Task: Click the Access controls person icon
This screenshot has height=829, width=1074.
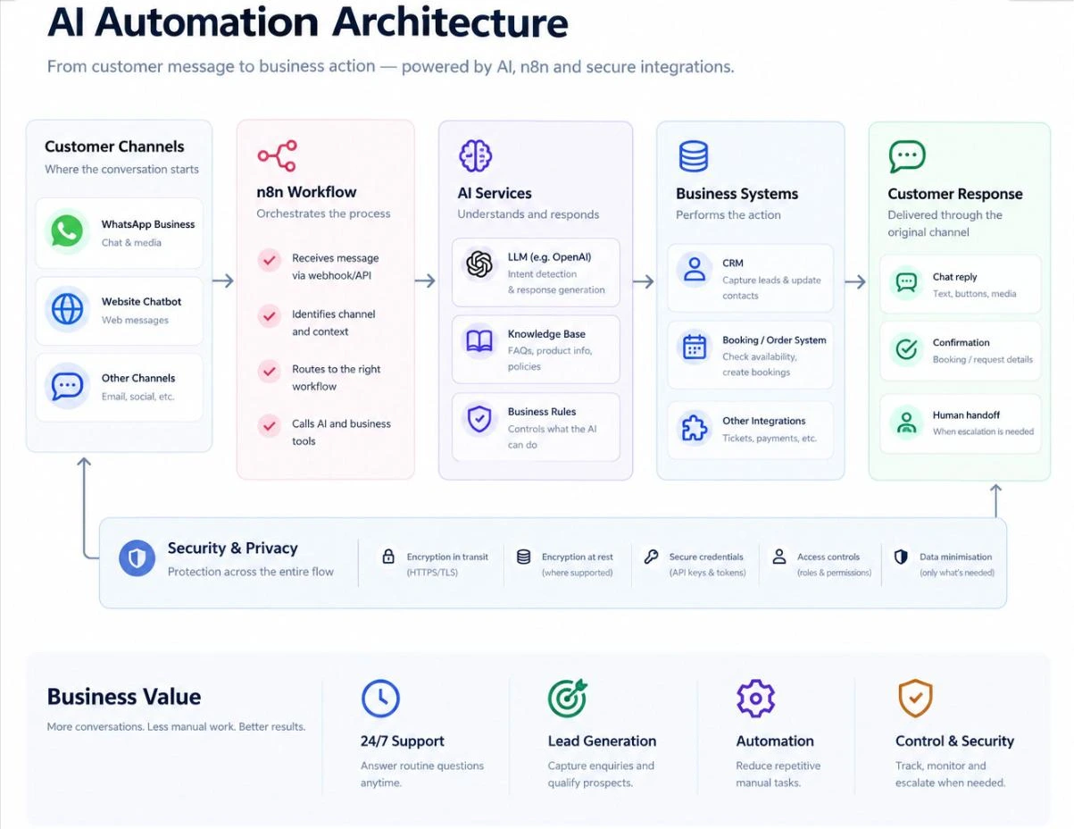Action: tap(778, 557)
